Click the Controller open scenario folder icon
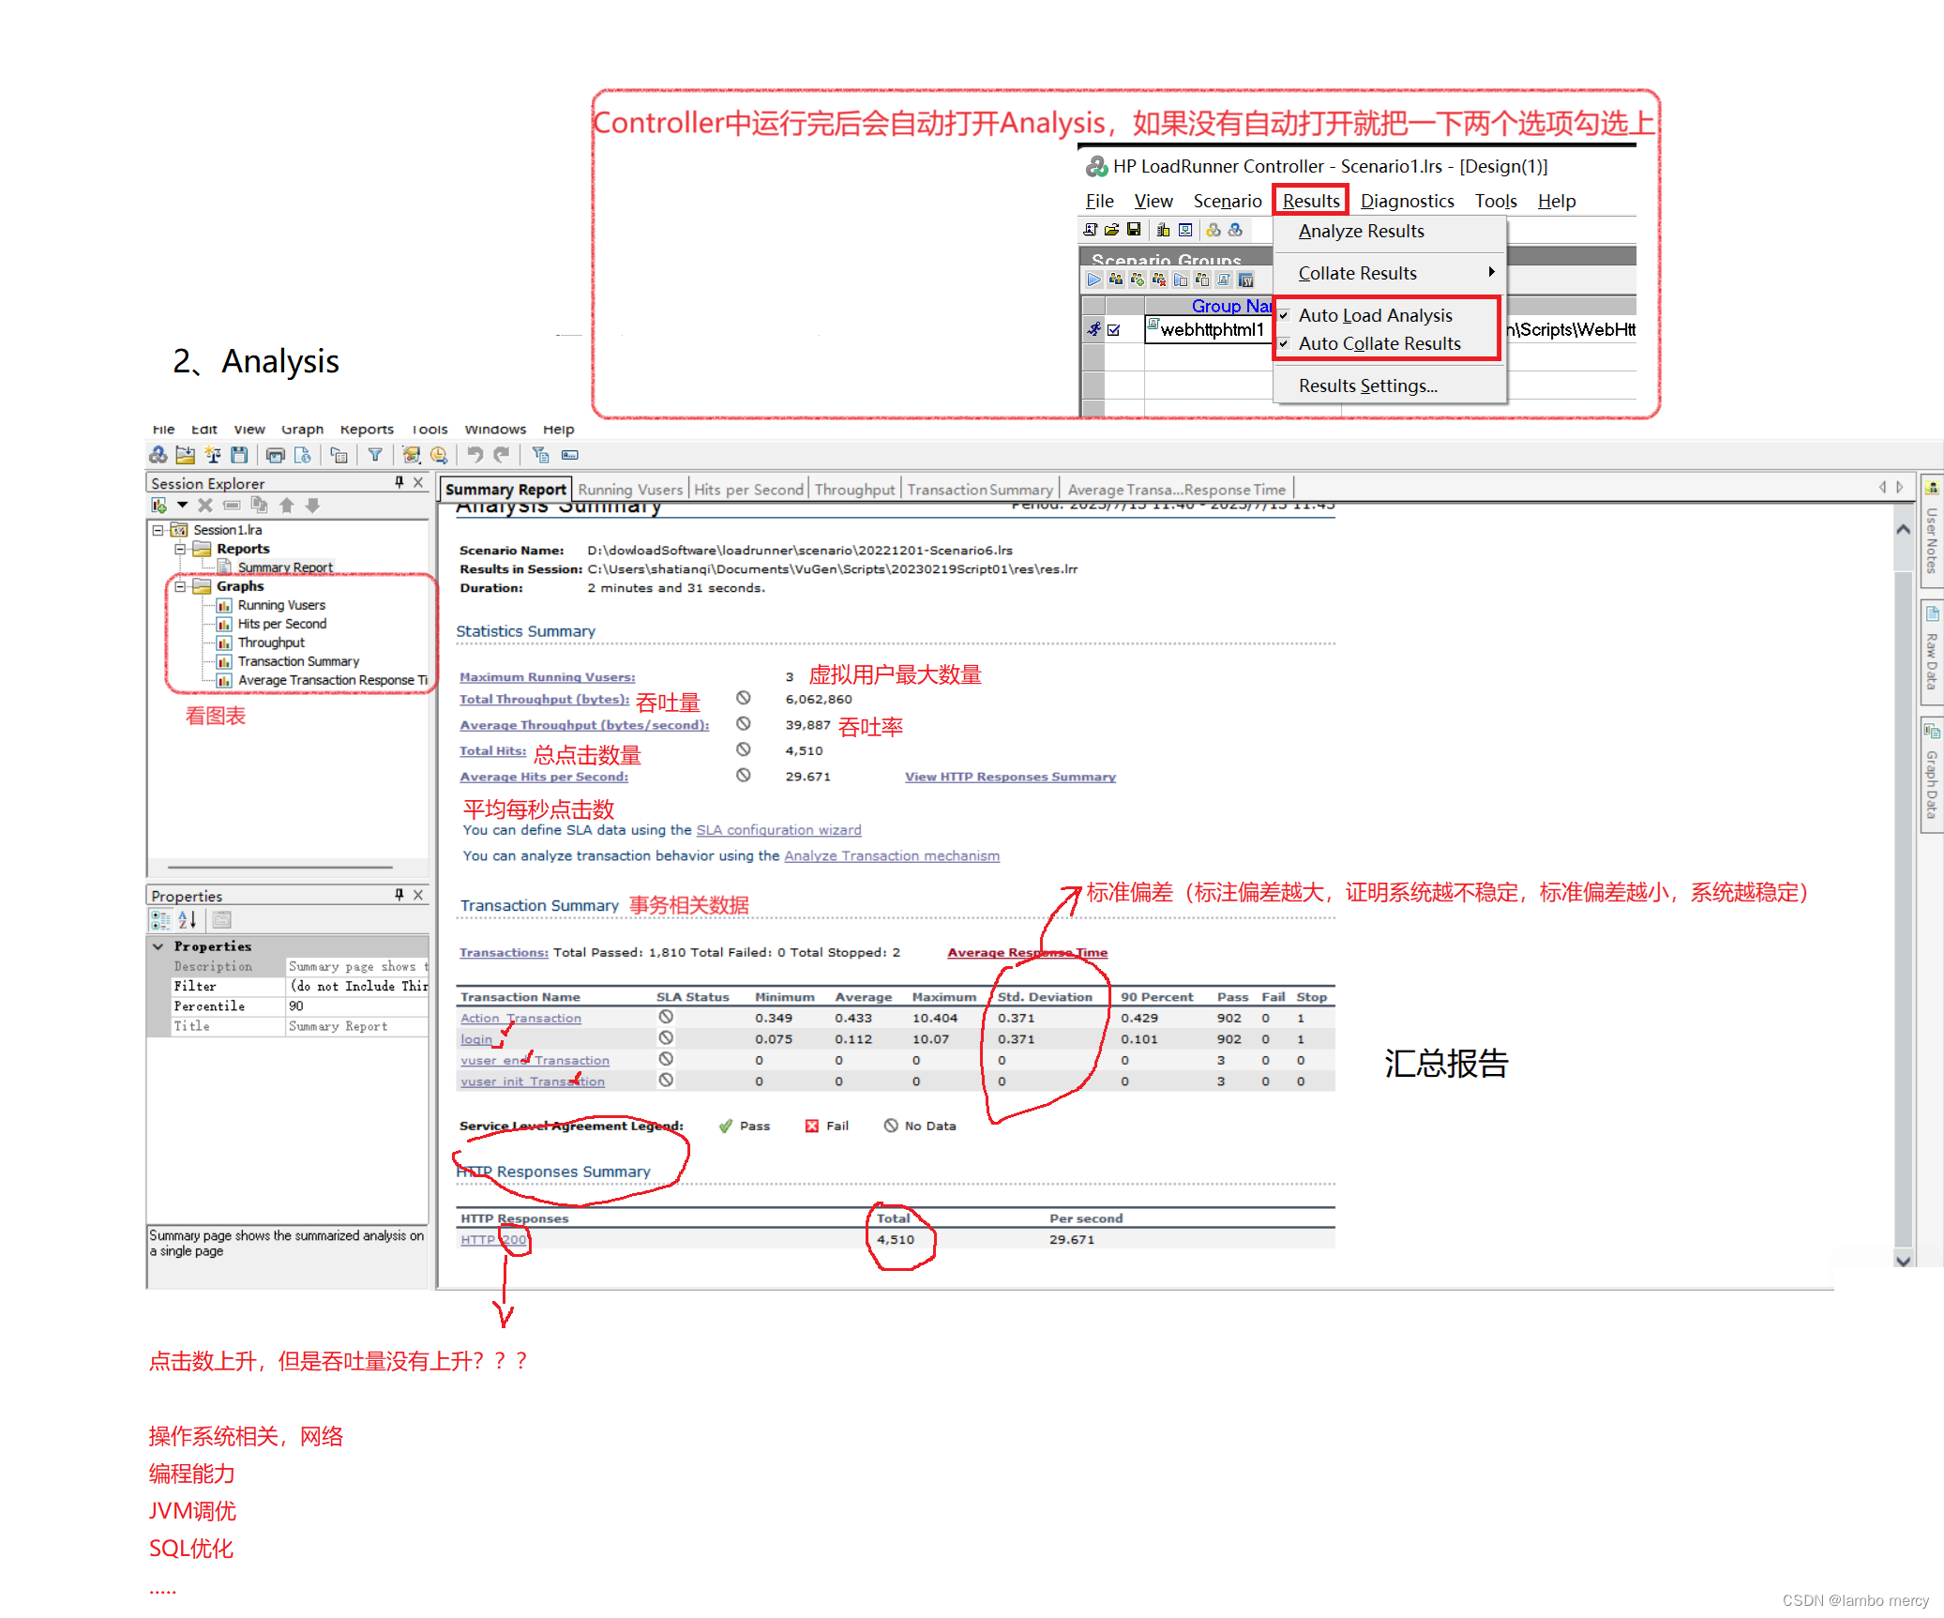The height and width of the screenshot is (1618, 1944). (1111, 230)
